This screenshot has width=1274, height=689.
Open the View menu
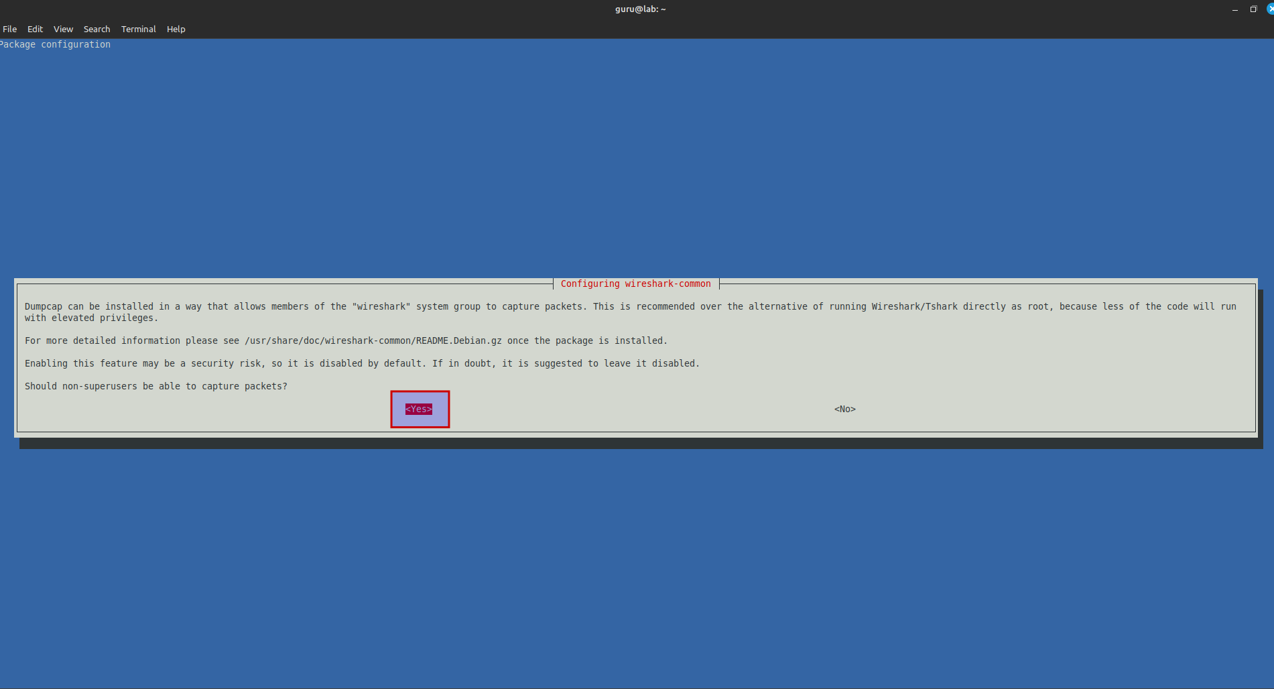click(63, 29)
